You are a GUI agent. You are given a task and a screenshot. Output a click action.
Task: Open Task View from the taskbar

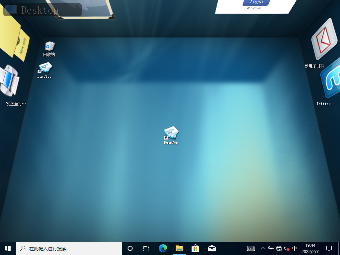pos(146,248)
